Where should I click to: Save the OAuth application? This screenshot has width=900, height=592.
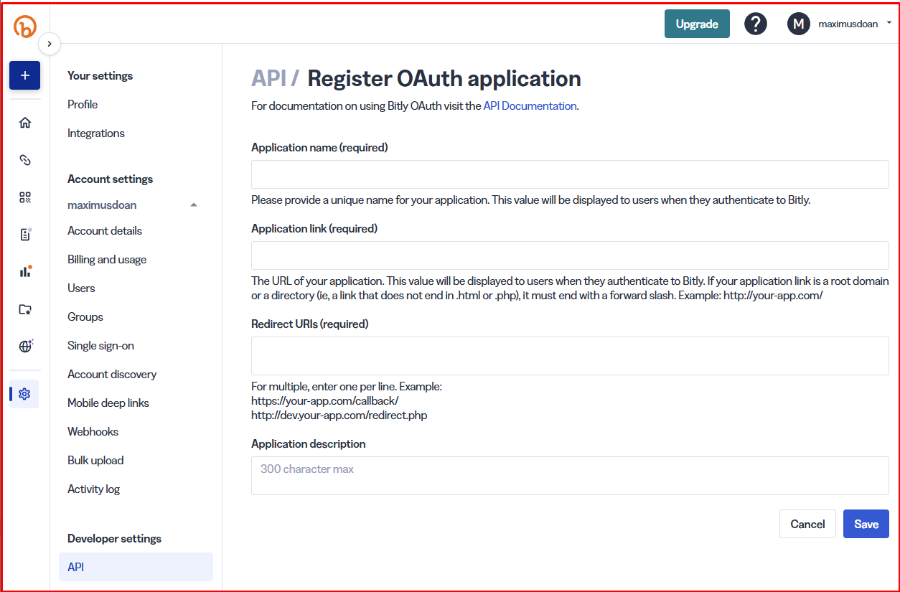tap(866, 524)
